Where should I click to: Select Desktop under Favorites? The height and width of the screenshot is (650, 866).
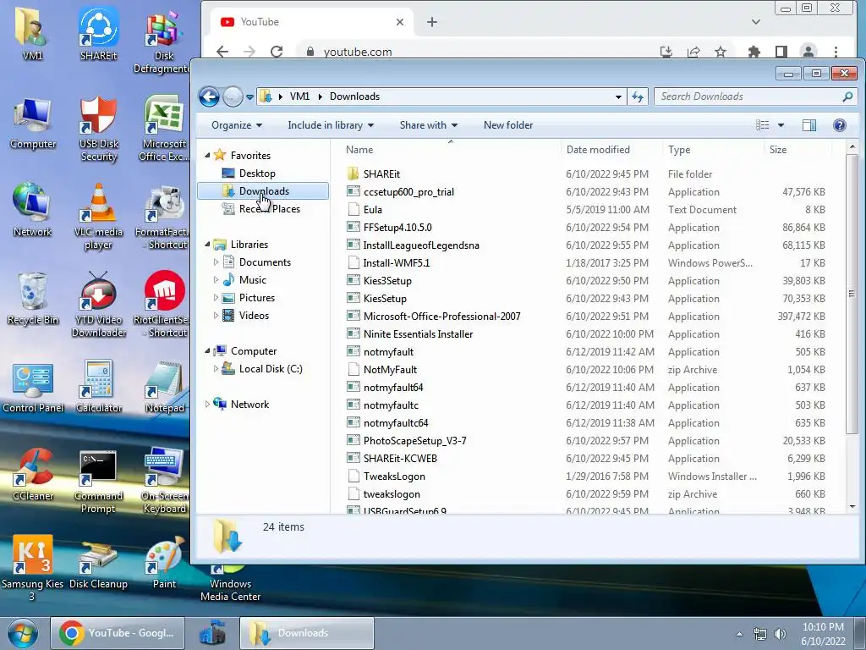[257, 173]
